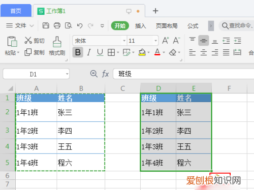This screenshot has height=190, width=254.
Task: Open the insert function fx button
Action: coord(105,74)
